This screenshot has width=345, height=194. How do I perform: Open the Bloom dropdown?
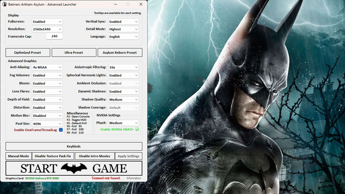point(47,83)
